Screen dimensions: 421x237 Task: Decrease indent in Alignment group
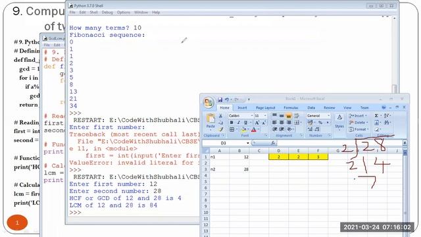click(274, 129)
